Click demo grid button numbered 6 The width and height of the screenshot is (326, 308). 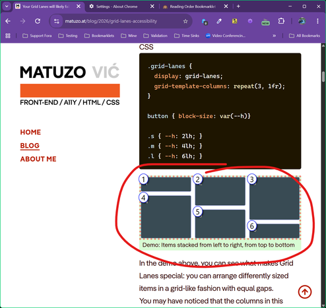[x=275, y=231]
